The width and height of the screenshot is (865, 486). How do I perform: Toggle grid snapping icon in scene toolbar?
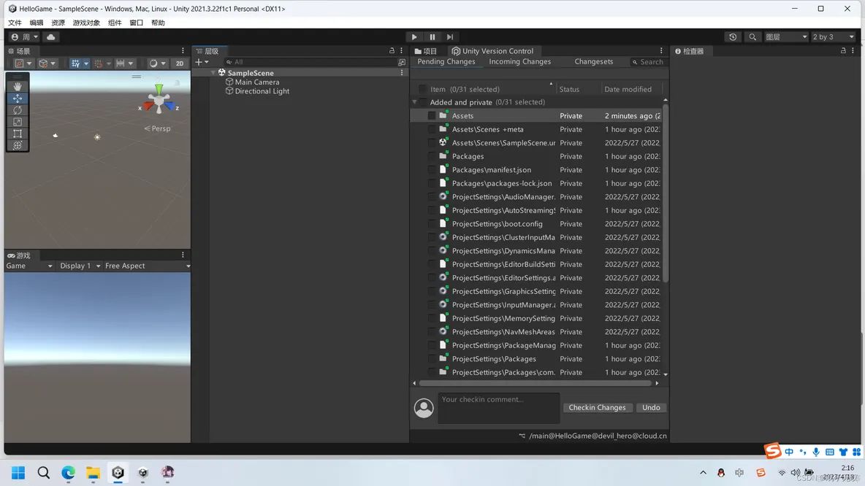pos(75,63)
